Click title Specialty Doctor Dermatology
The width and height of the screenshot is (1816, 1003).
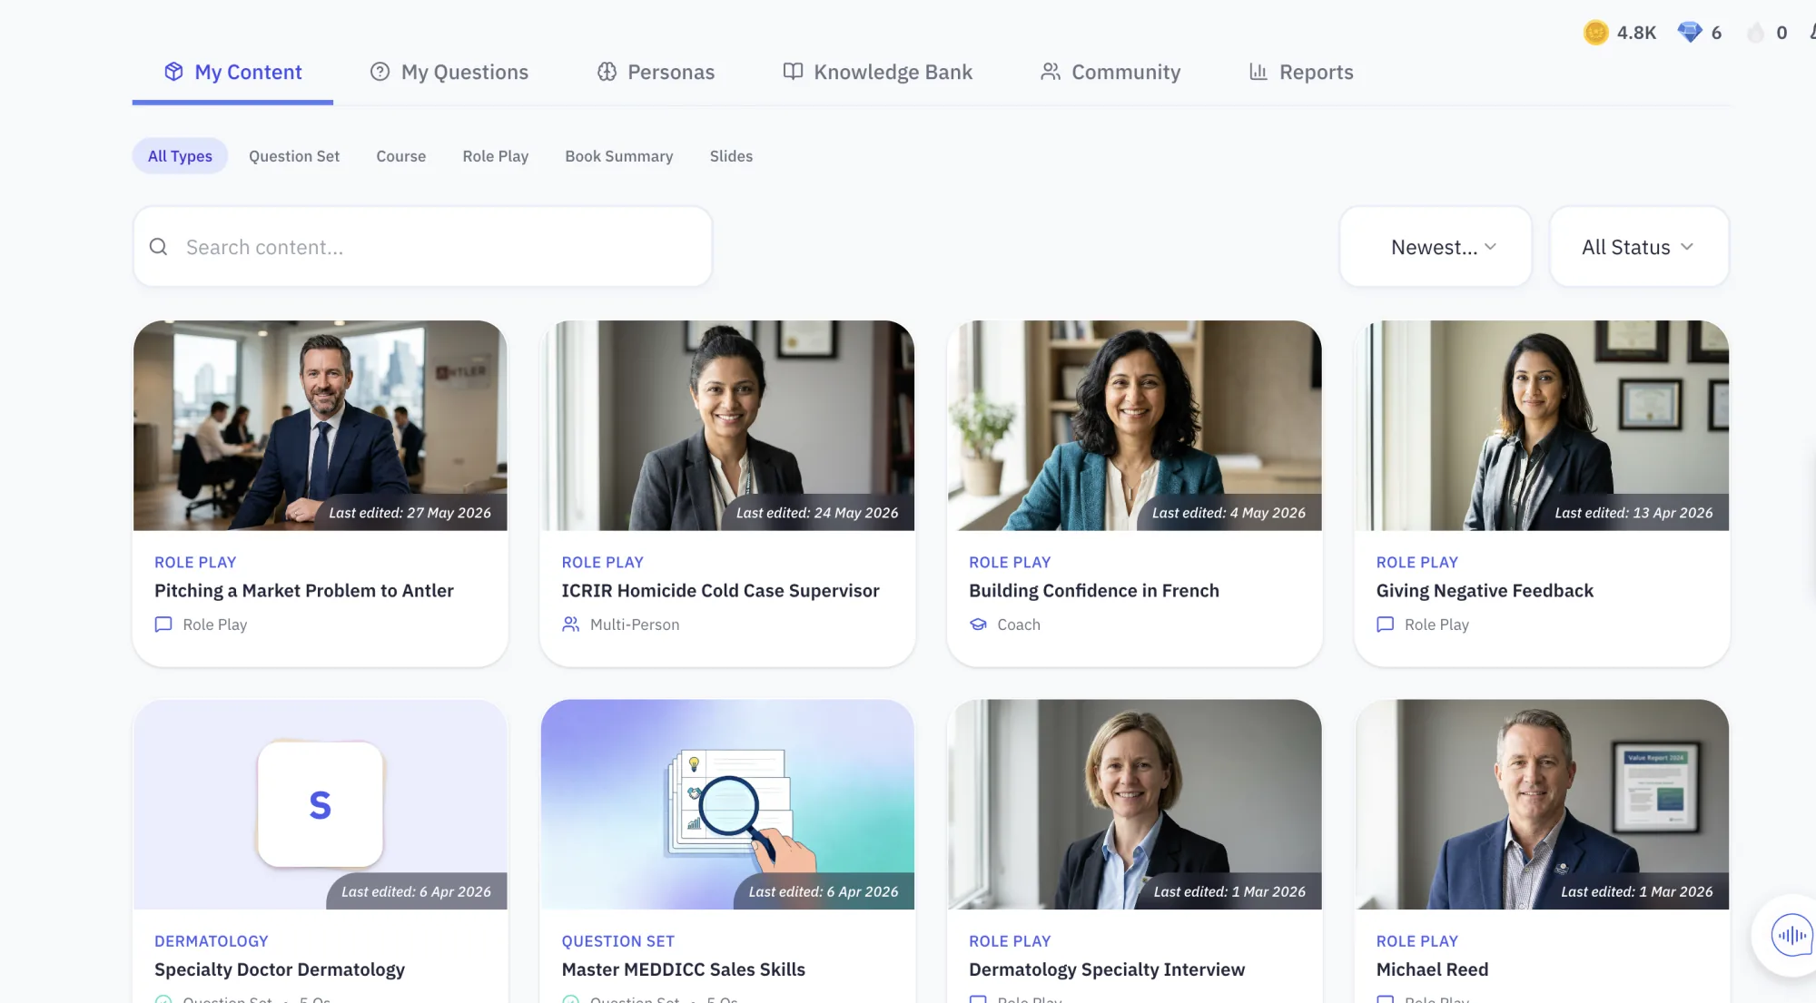pyautogui.click(x=279, y=969)
